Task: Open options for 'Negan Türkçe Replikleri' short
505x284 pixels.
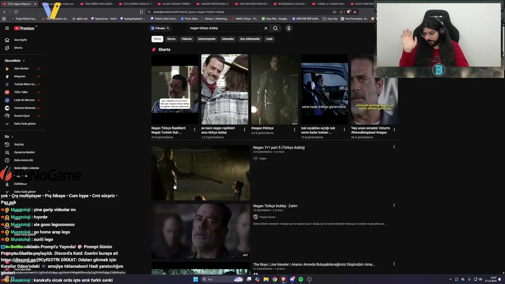Action: (x=195, y=129)
